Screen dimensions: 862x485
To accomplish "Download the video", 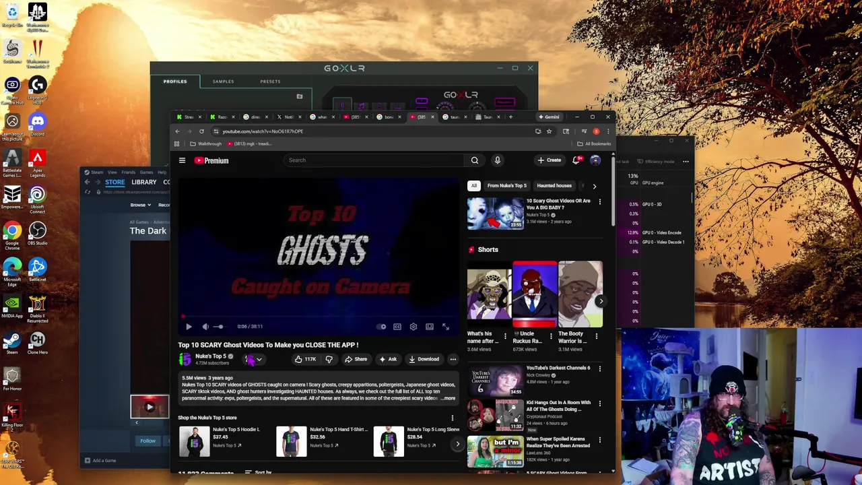I will (x=424, y=359).
